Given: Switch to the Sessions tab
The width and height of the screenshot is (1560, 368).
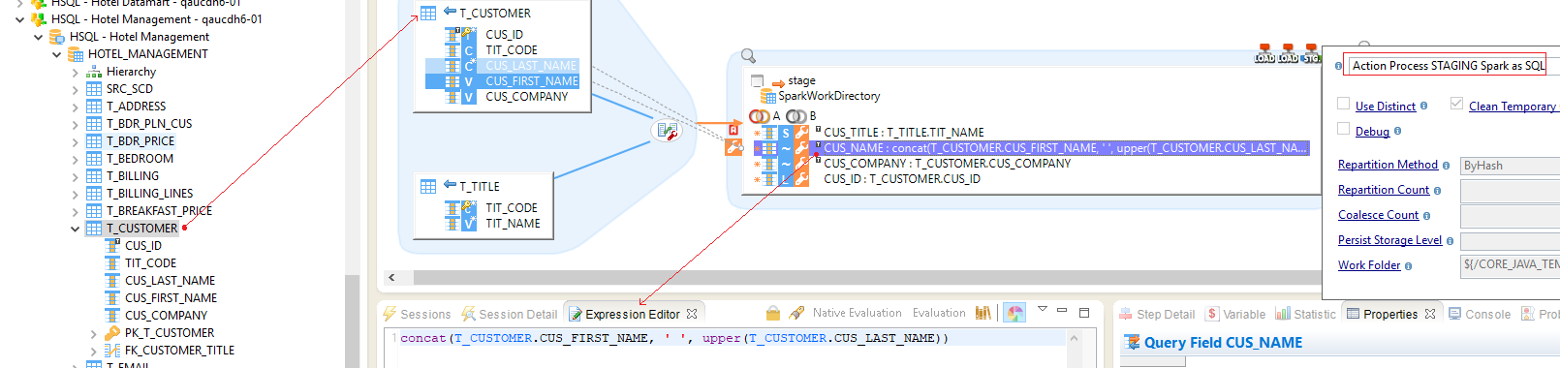Looking at the screenshot, I should 417,314.
